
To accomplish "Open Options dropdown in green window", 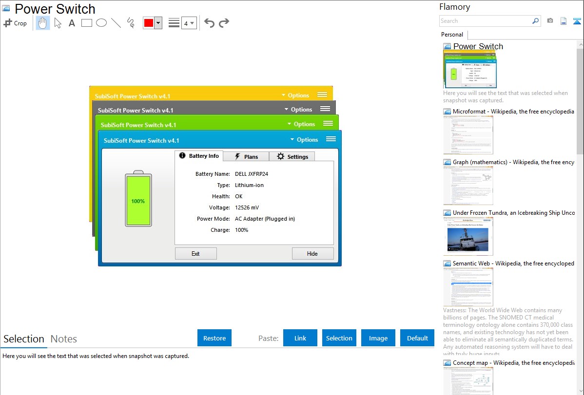I will pyautogui.click(x=301, y=124).
